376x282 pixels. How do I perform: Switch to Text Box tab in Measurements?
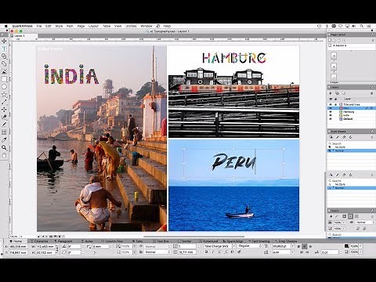point(161,241)
